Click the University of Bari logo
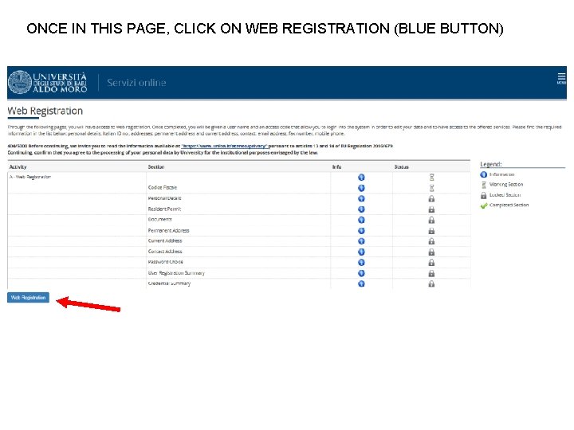This screenshot has height=430, width=574. [48, 82]
